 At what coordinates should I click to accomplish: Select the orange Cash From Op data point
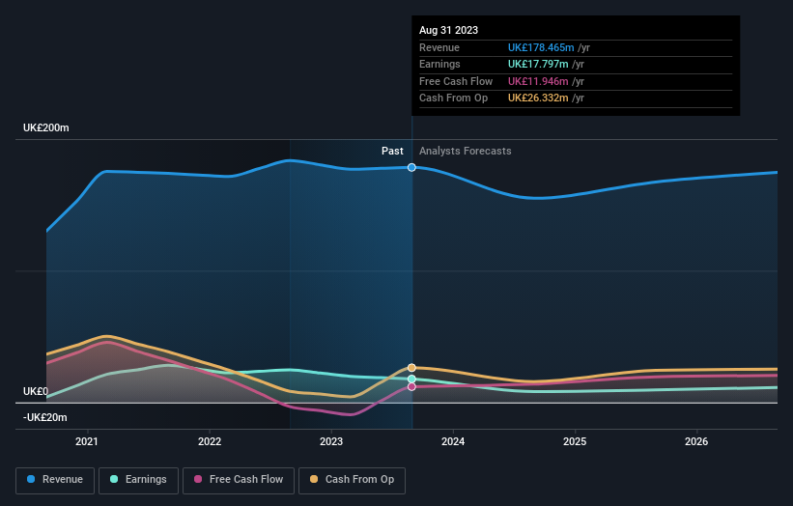point(411,368)
